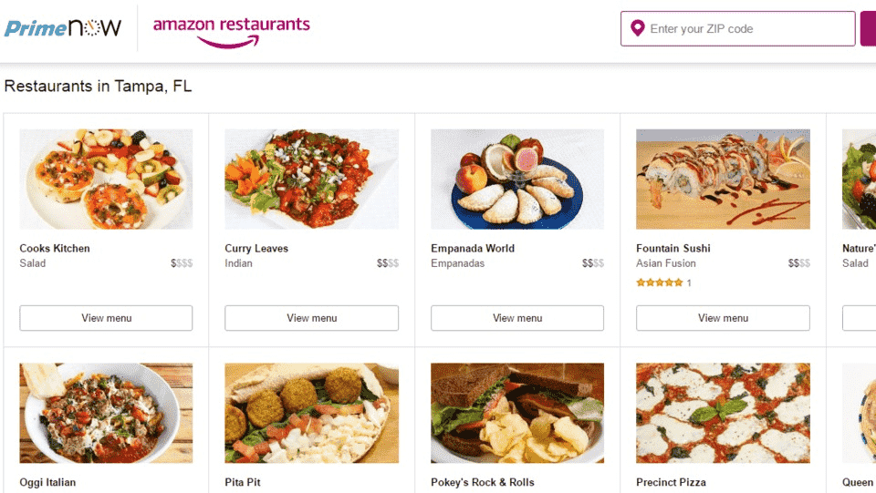Click the Prime Now logo
876x493 pixels.
coord(63,27)
